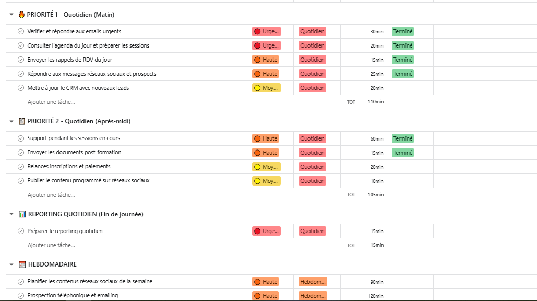Toggle completion circle for 'Répondre aux messages réseaux sociaux'

coord(21,74)
